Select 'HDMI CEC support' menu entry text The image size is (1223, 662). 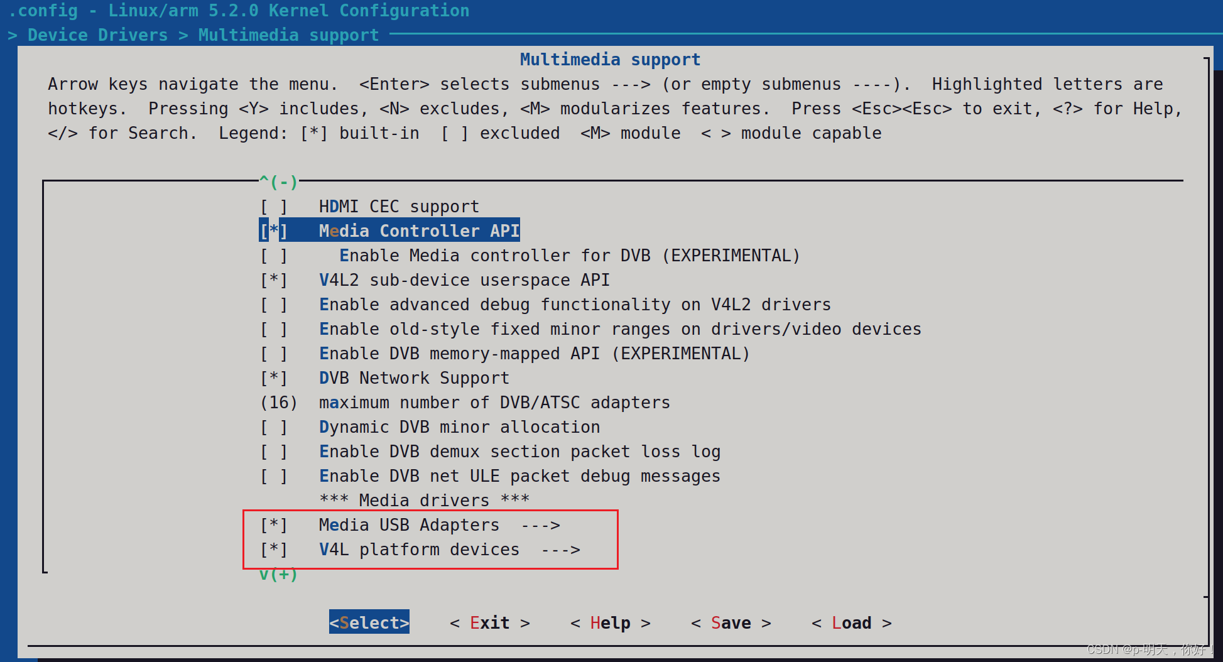click(x=399, y=207)
